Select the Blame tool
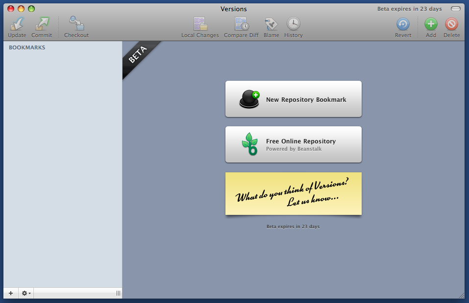Screen dimensions: 469x303 (x=271, y=27)
